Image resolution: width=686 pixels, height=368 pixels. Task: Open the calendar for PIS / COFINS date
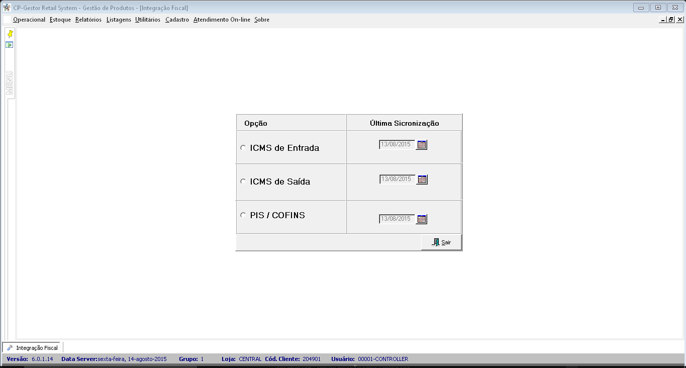click(x=422, y=219)
